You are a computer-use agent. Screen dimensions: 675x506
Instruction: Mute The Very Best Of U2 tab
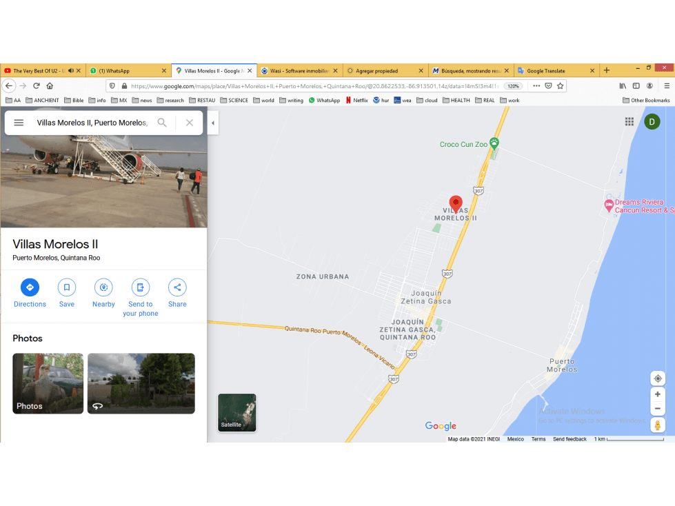pos(71,70)
